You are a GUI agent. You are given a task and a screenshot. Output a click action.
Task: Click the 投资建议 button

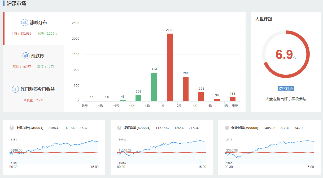[286, 89]
